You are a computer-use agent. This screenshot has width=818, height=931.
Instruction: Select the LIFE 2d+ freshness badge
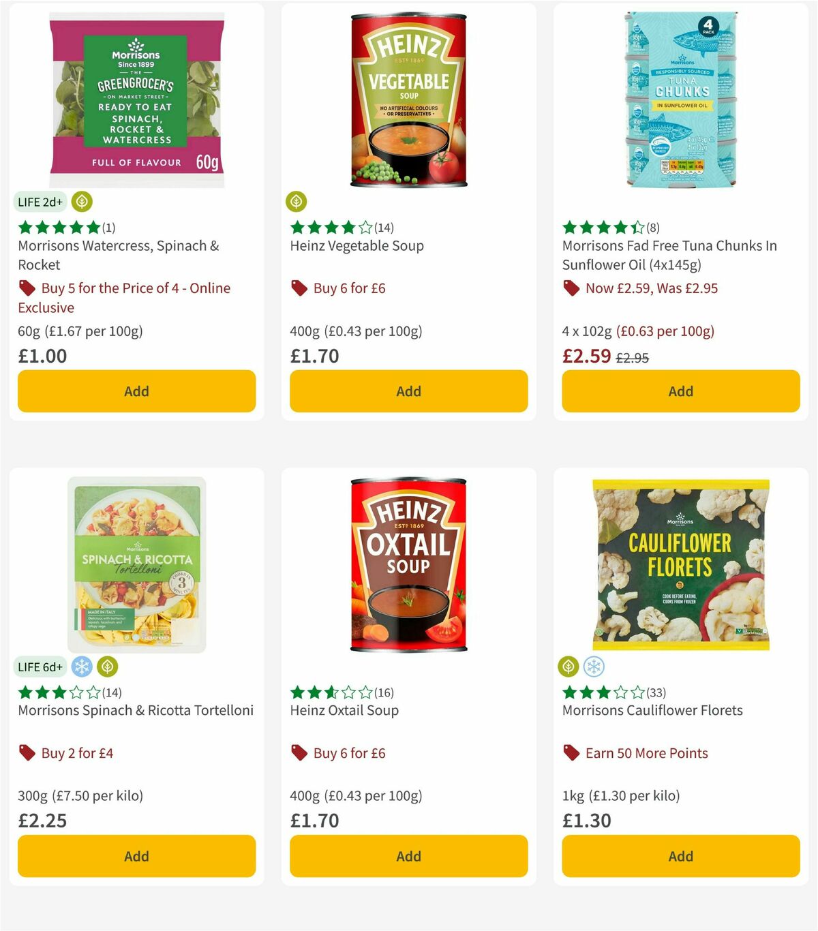39,202
